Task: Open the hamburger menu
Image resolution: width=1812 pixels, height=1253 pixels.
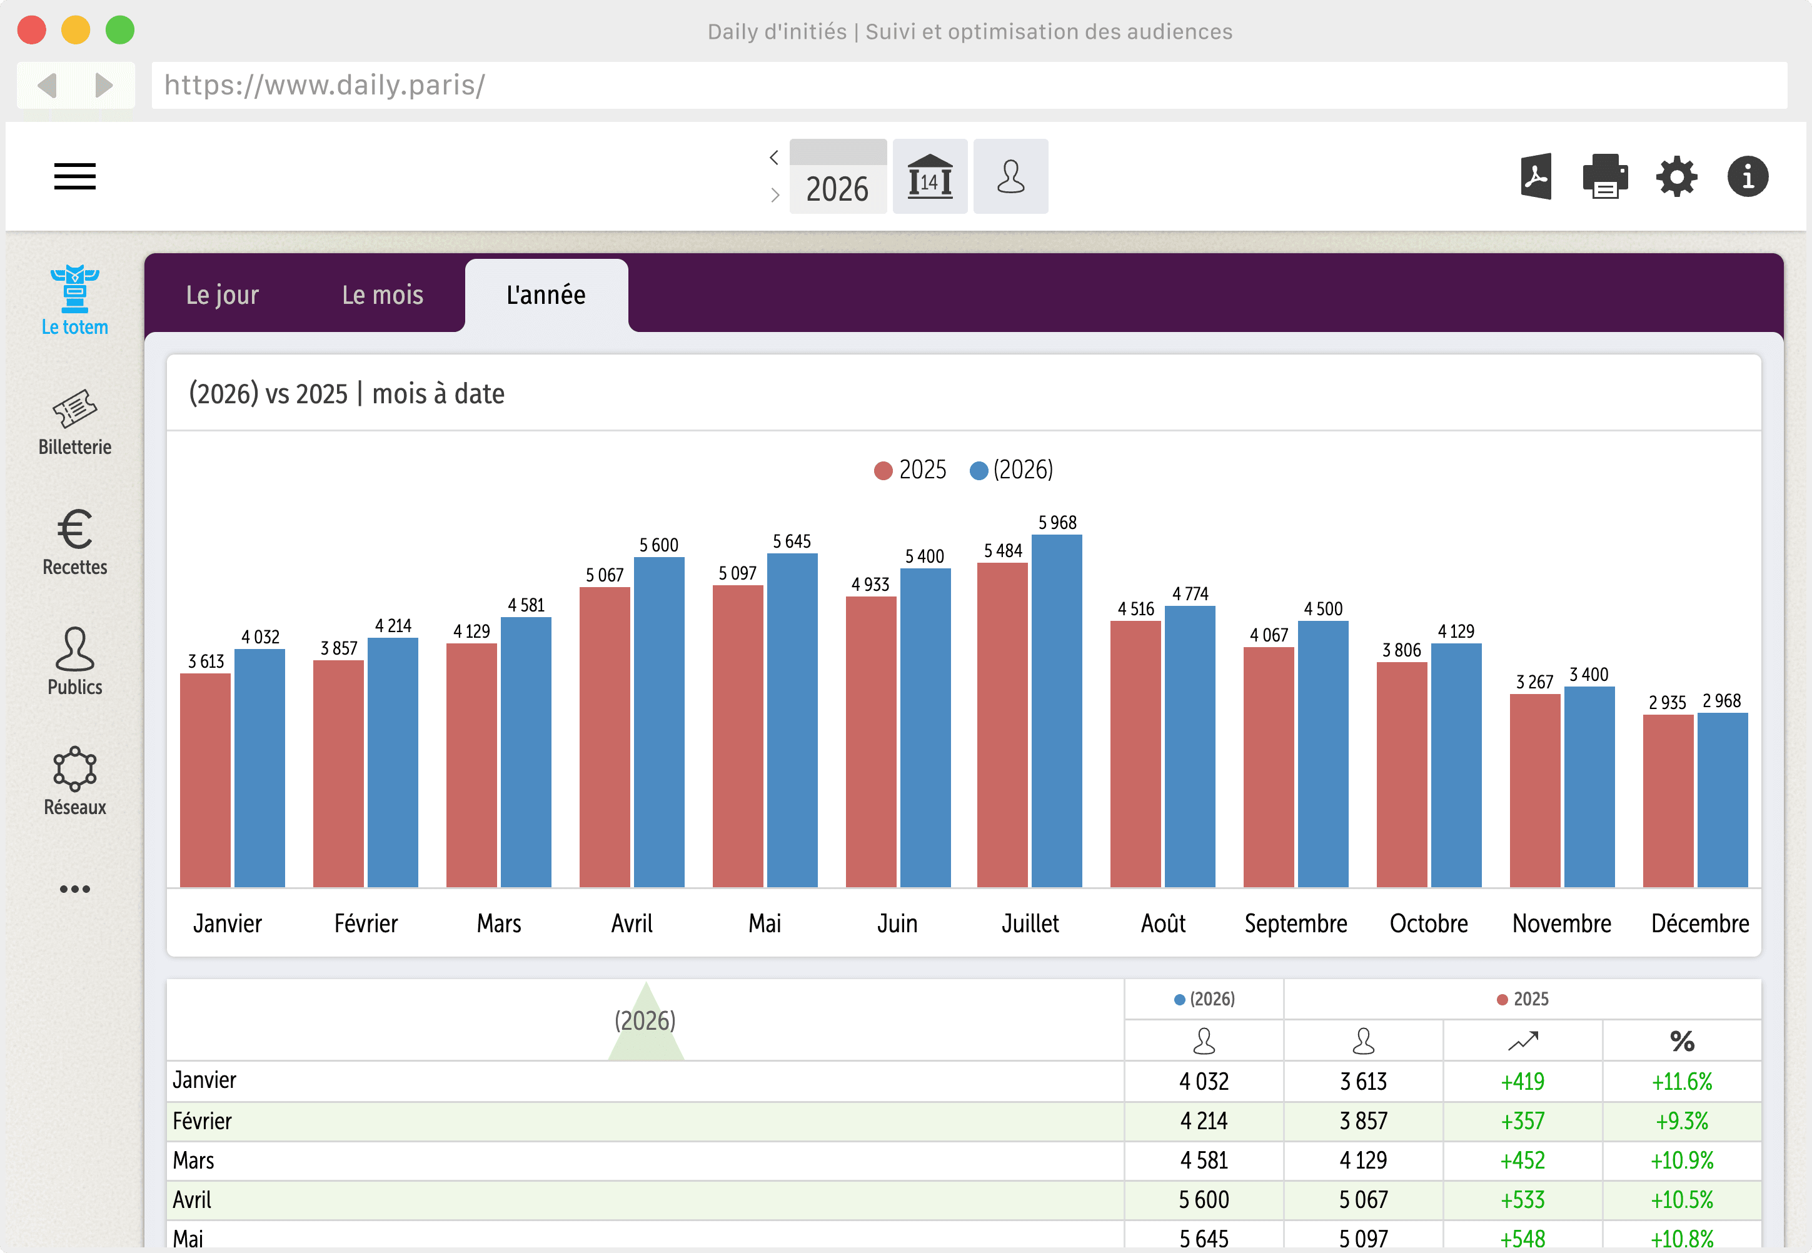Action: pyautogui.click(x=74, y=177)
